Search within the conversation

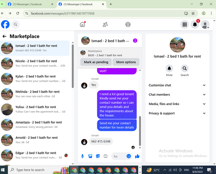(184, 68)
